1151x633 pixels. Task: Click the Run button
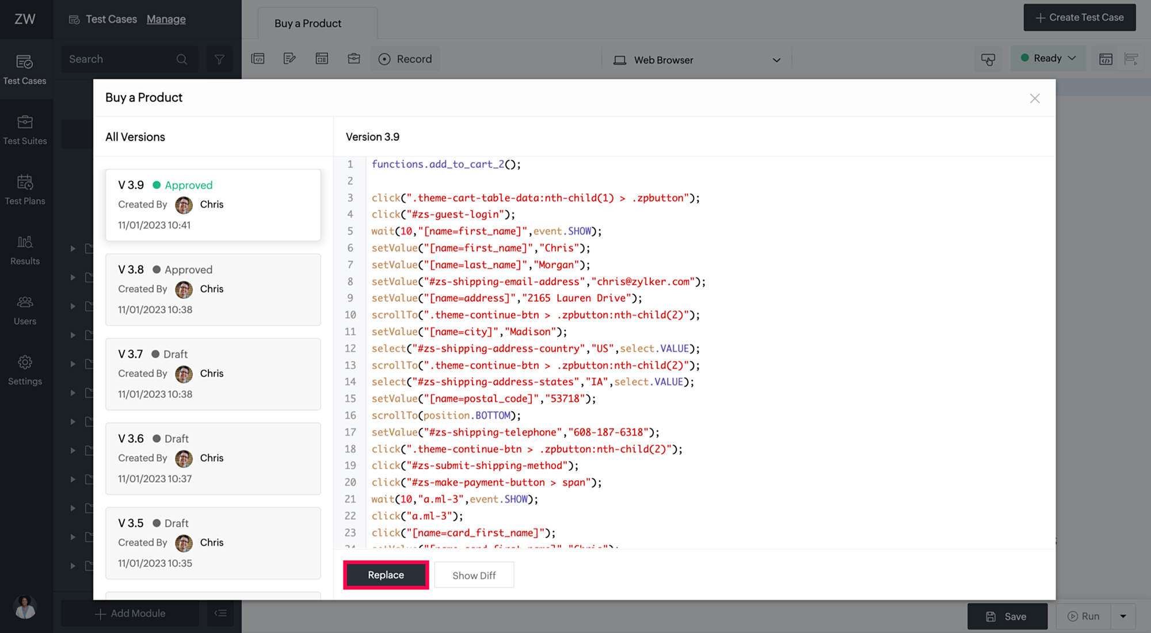[1084, 616]
